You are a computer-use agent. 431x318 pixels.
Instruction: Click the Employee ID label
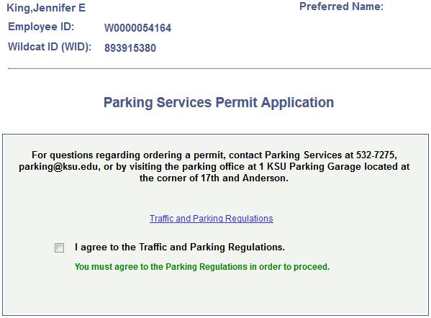[x=41, y=27]
